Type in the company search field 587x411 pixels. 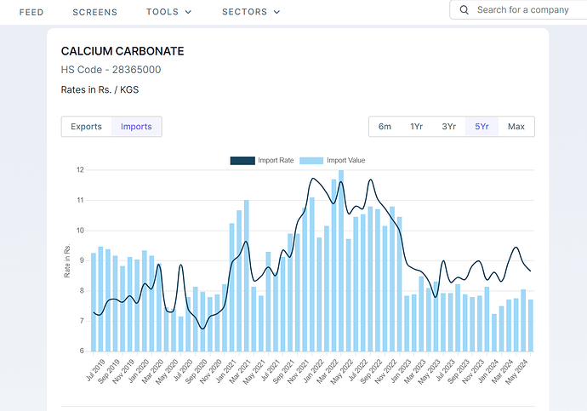click(x=522, y=10)
